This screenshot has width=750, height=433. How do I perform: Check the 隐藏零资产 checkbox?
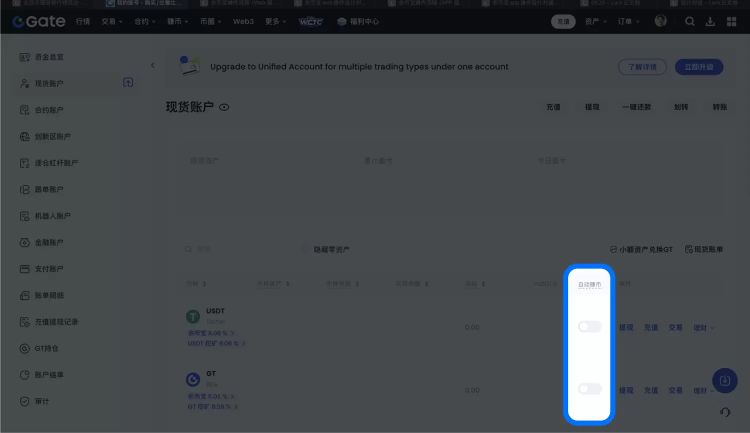click(x=305, y=249)
